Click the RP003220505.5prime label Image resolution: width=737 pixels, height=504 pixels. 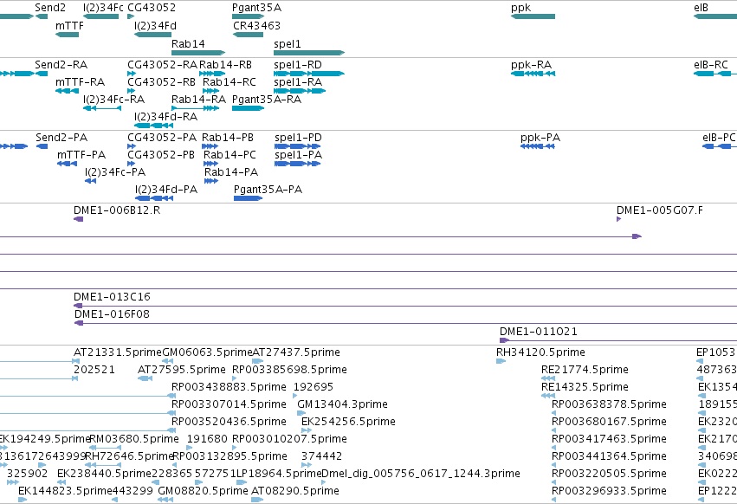[609, 473]
